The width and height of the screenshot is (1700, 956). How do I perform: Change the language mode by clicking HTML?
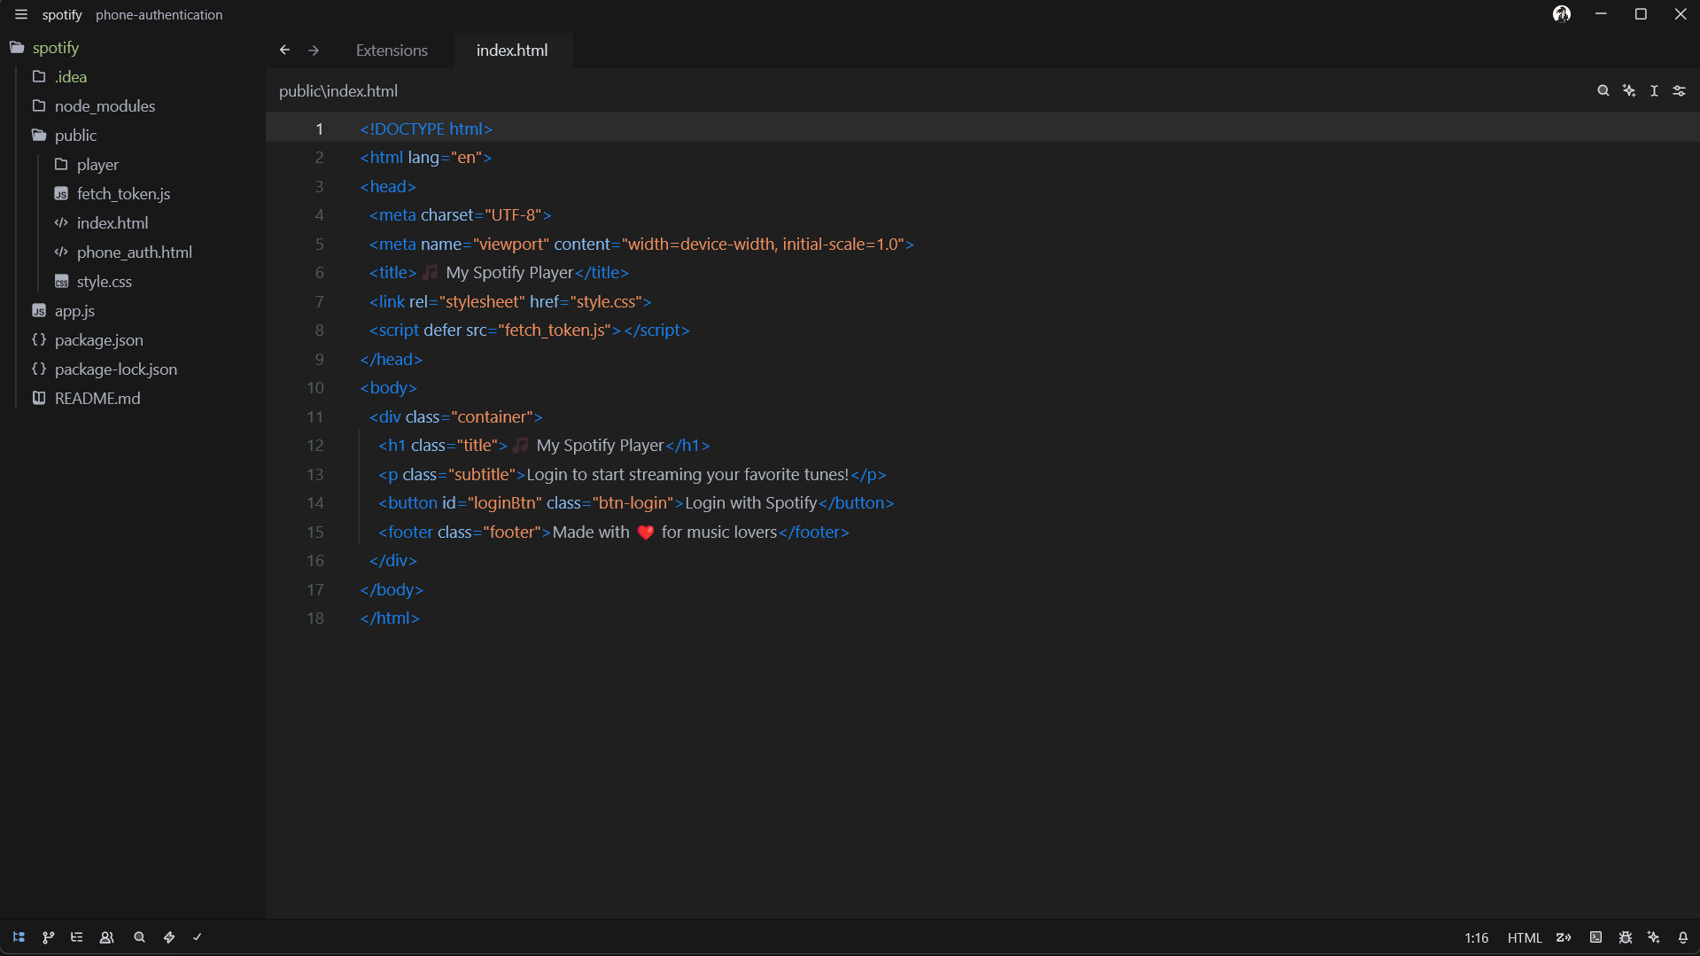coord(1524,937)
